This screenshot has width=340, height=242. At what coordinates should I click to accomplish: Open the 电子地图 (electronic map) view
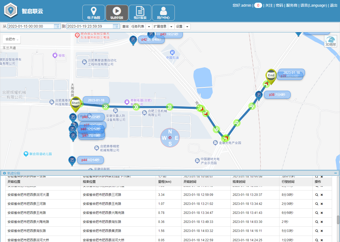pos(93,12)
